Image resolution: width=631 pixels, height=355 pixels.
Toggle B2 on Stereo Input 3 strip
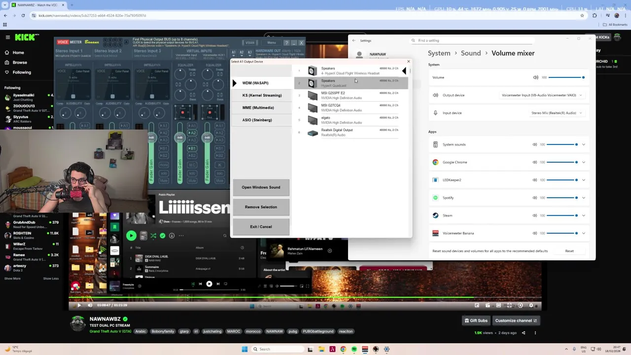pos(164,156)
